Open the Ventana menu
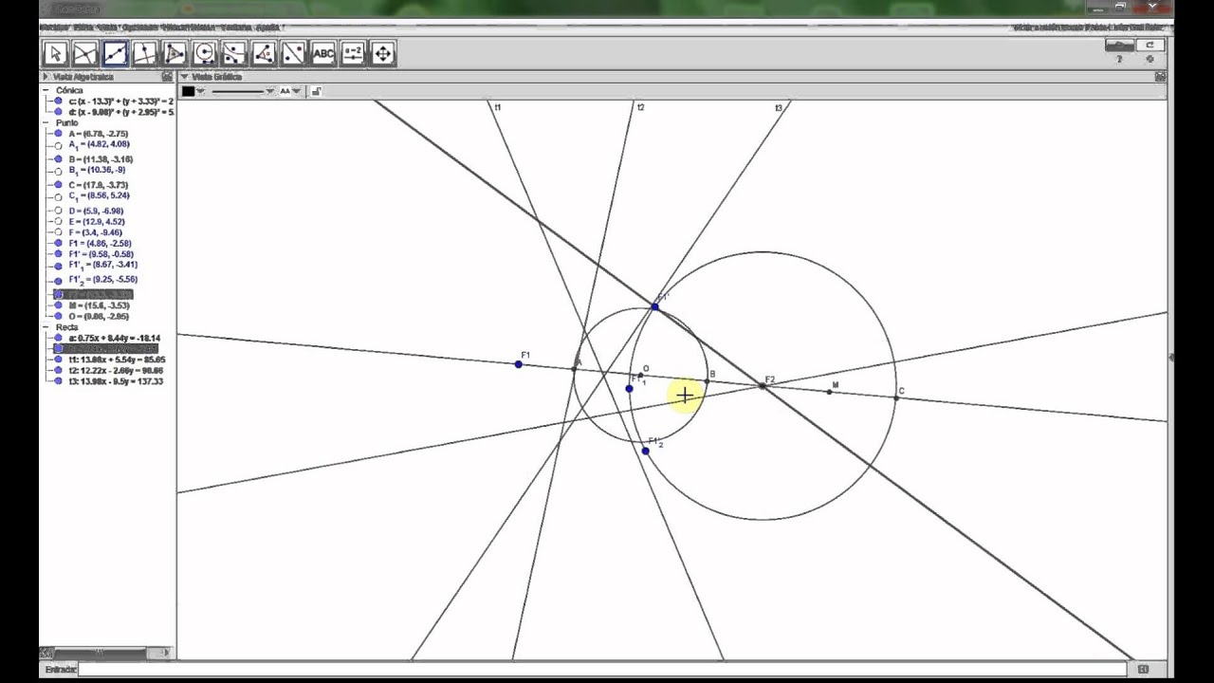 pos(237,28)
